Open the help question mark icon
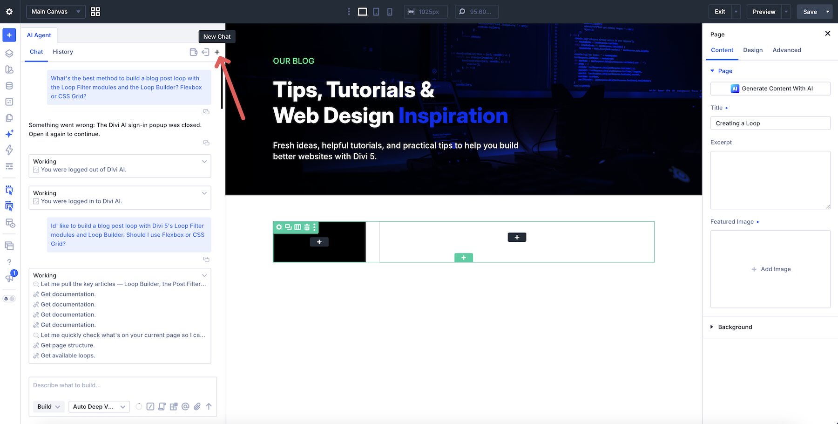 [x=9, y=262]
